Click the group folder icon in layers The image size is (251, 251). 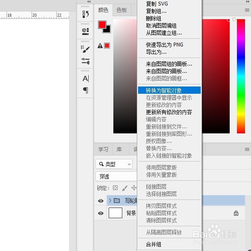click(117, 200)
